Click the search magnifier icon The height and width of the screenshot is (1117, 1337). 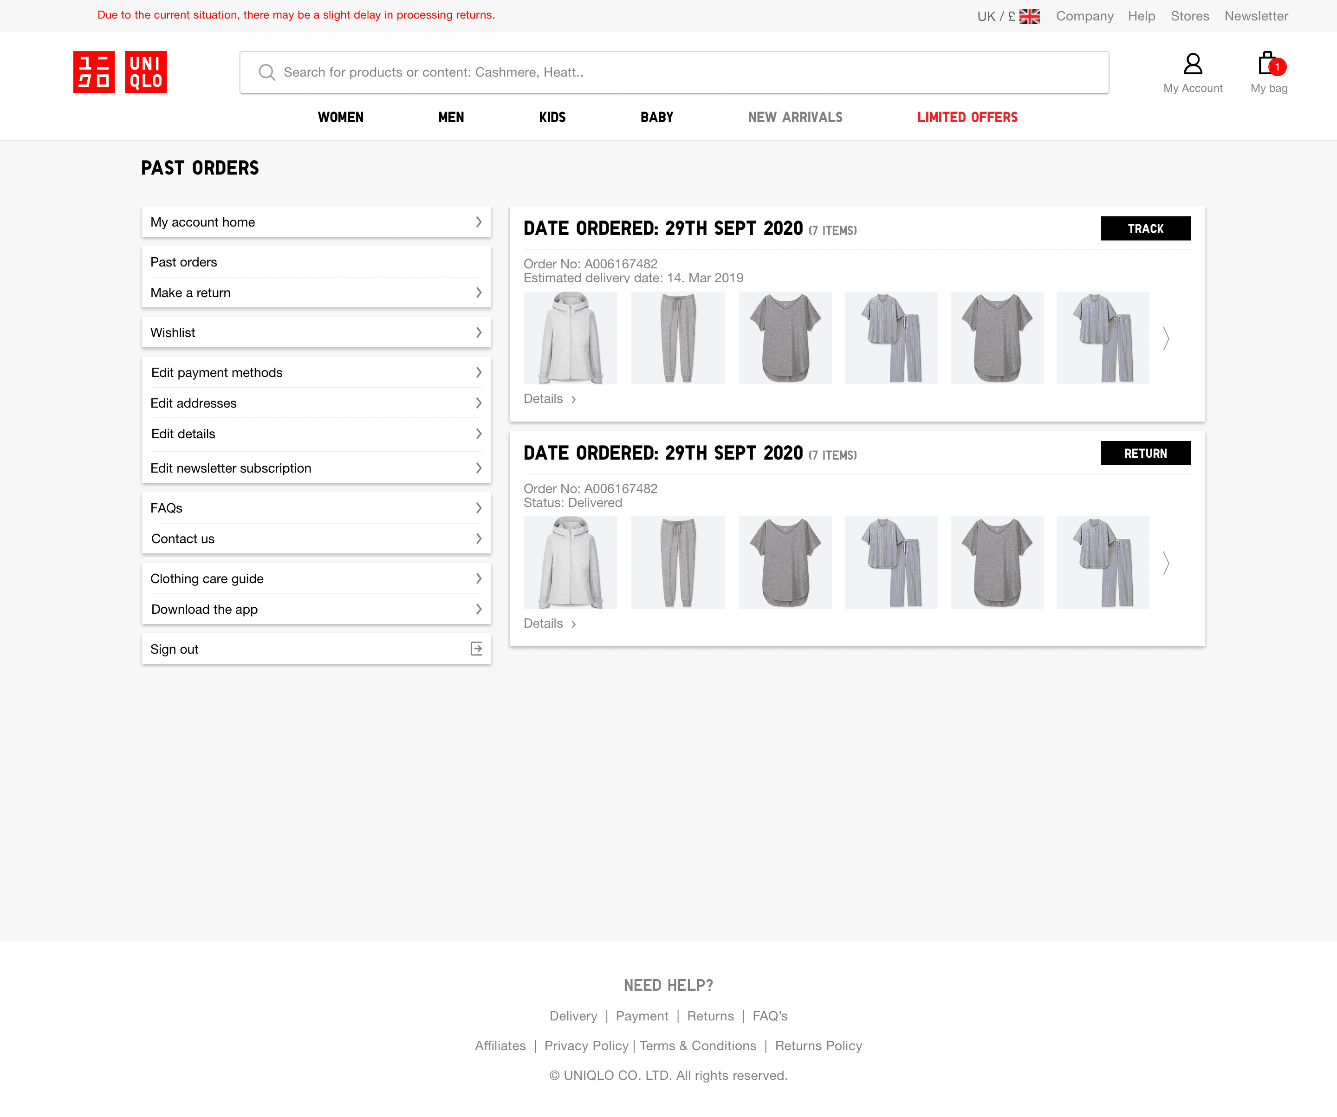point(267,72)
